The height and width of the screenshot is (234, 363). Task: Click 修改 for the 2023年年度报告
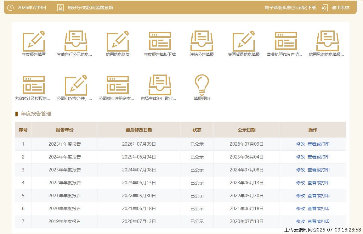coord(300,170)
